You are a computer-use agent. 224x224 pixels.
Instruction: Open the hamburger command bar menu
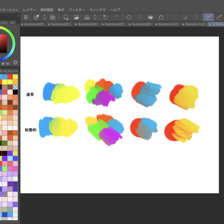(x=26, y=17)
